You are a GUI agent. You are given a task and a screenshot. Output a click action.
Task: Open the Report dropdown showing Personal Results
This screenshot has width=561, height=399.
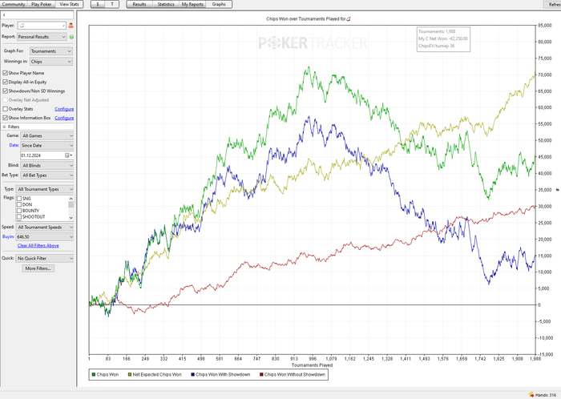pos(42,37)
